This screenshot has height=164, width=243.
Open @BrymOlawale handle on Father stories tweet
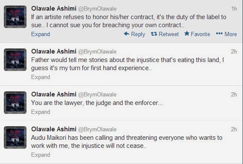pos(97,52)
